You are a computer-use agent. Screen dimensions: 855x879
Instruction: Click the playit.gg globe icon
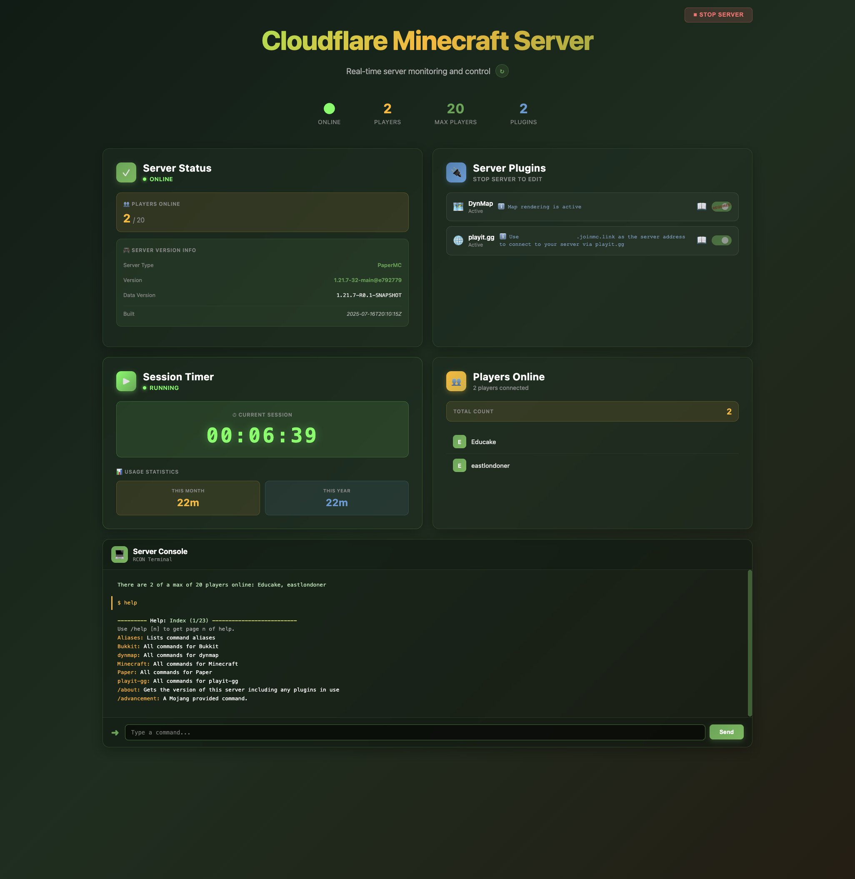coord(458,240)
